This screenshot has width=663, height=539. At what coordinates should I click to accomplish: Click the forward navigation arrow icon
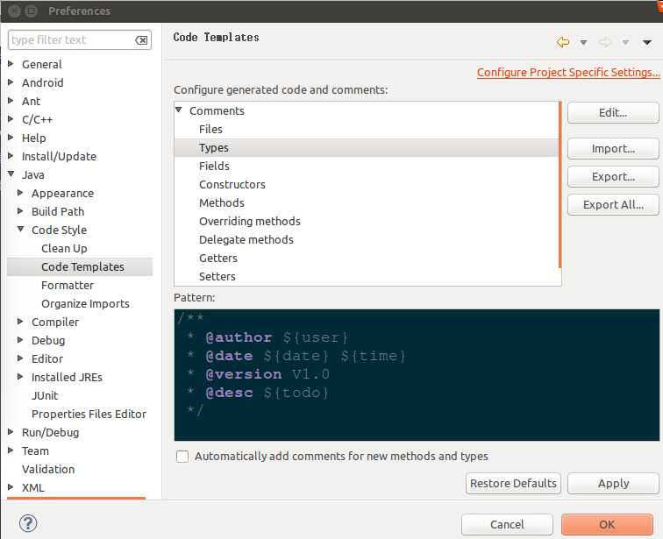click(x=605, y=42)
